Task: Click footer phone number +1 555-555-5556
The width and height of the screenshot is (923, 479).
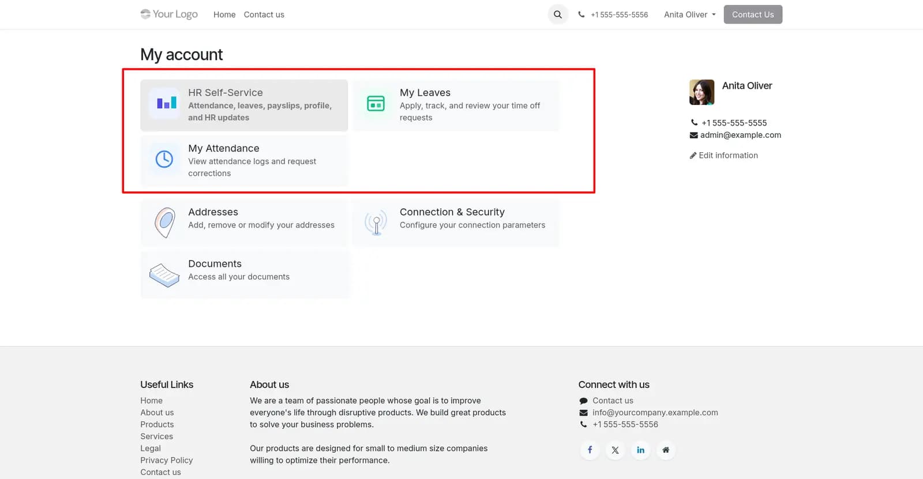Action: click(625, 425)
